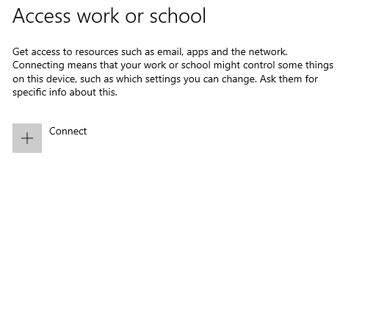Click the word 'email,' in the first line

pyautogui.click(x=170, y=52)
